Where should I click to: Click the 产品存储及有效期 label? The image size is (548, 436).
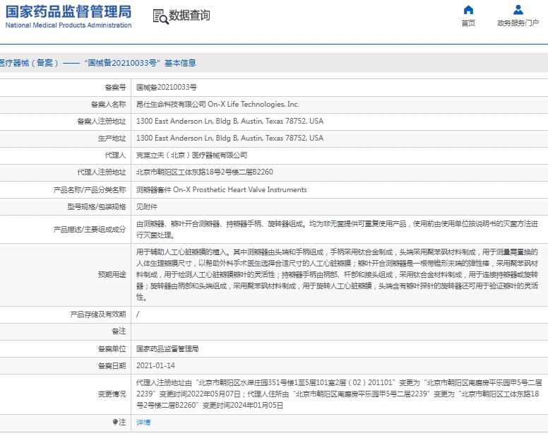coord(98,314)
